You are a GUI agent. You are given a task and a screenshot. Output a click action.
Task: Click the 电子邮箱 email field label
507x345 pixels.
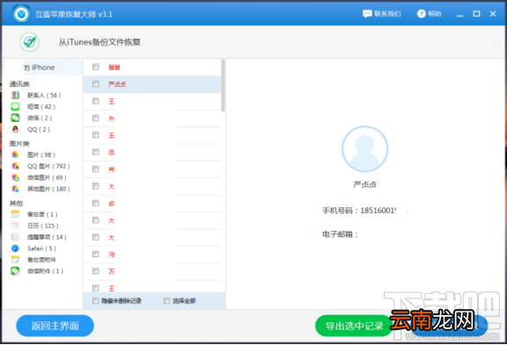click(x=340, y=234)
